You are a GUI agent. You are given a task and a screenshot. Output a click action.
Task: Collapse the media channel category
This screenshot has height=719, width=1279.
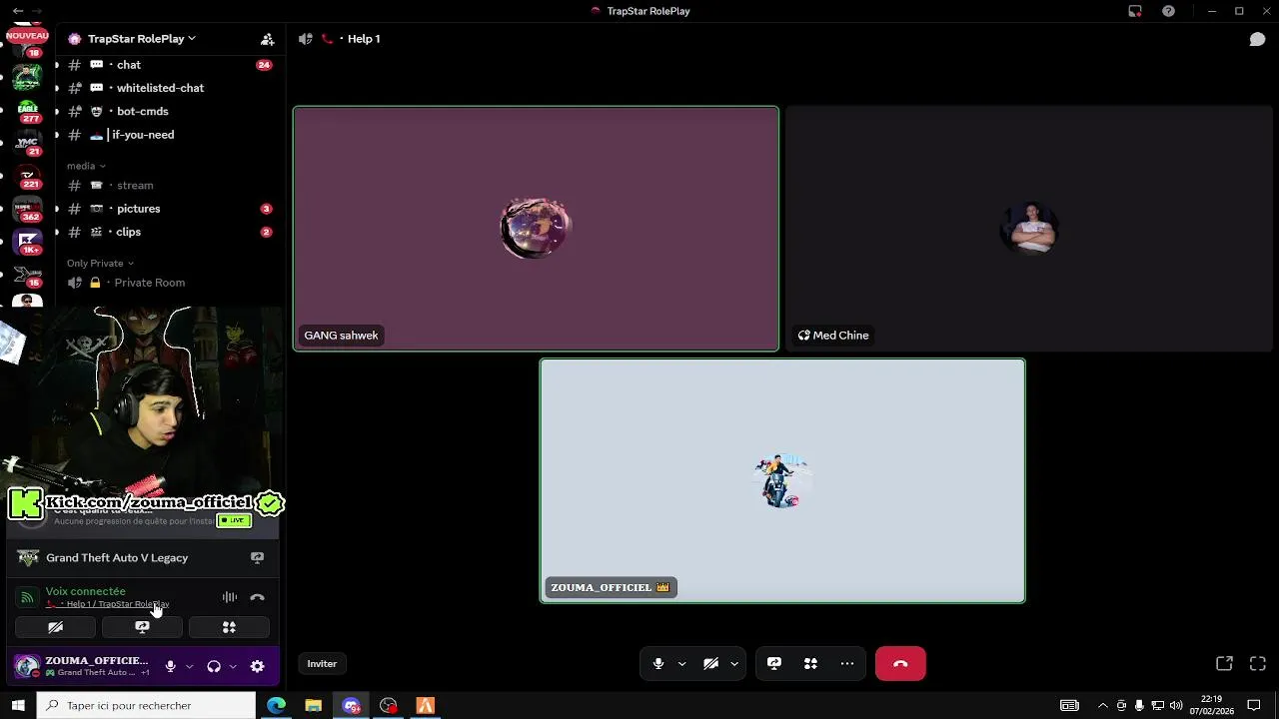(86, 166)
